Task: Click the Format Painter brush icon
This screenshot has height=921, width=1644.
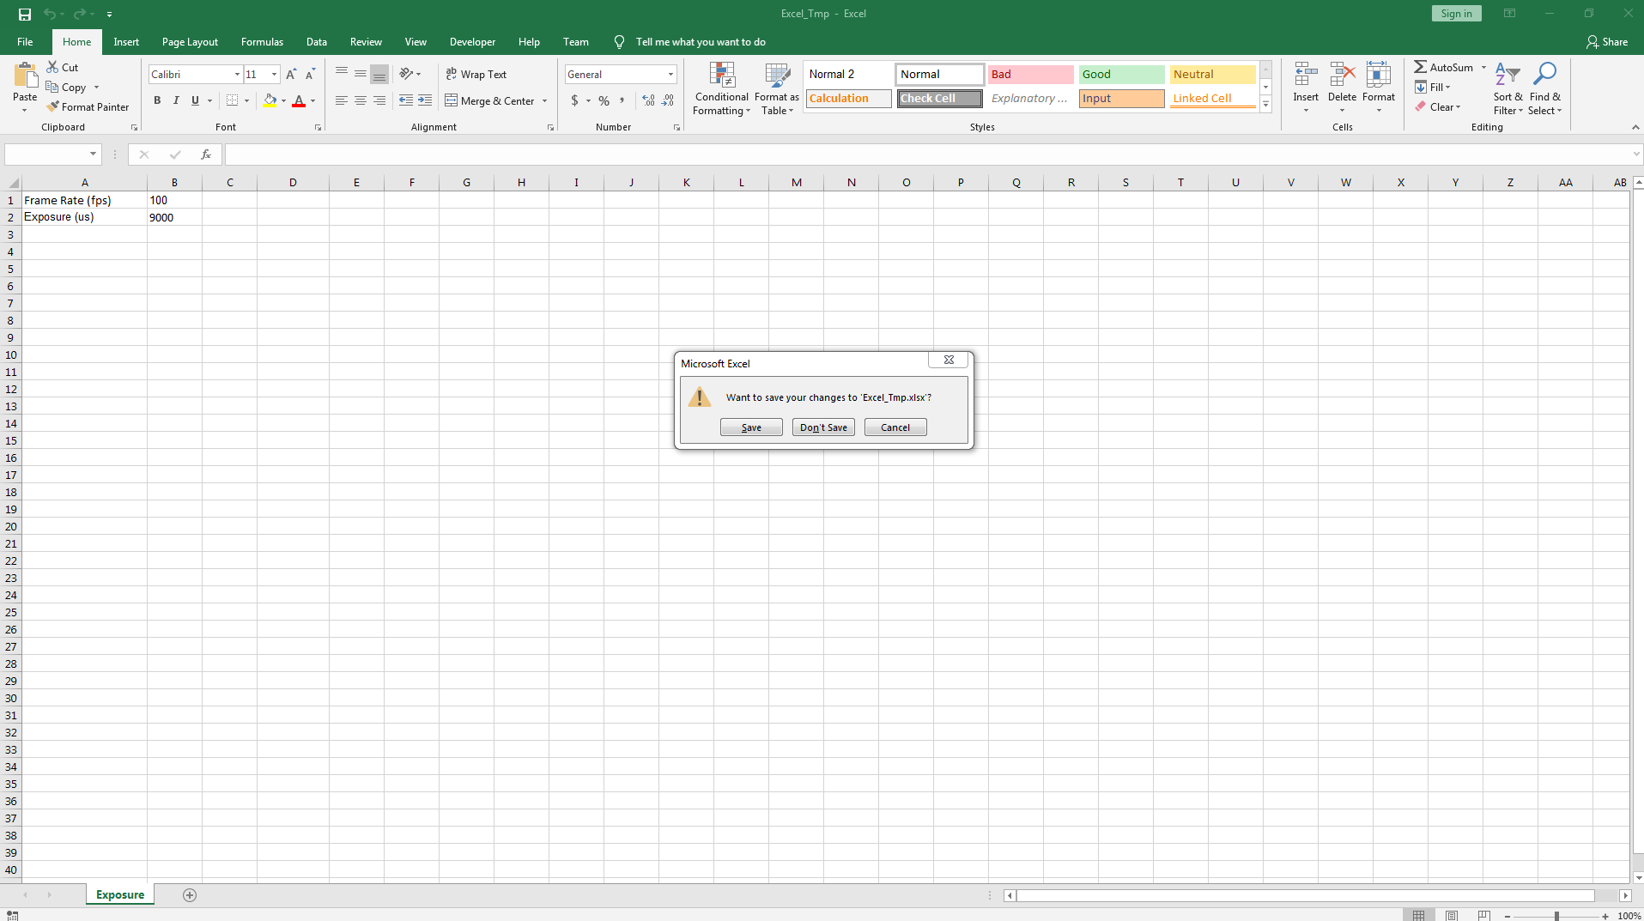Action: (53, 107)
